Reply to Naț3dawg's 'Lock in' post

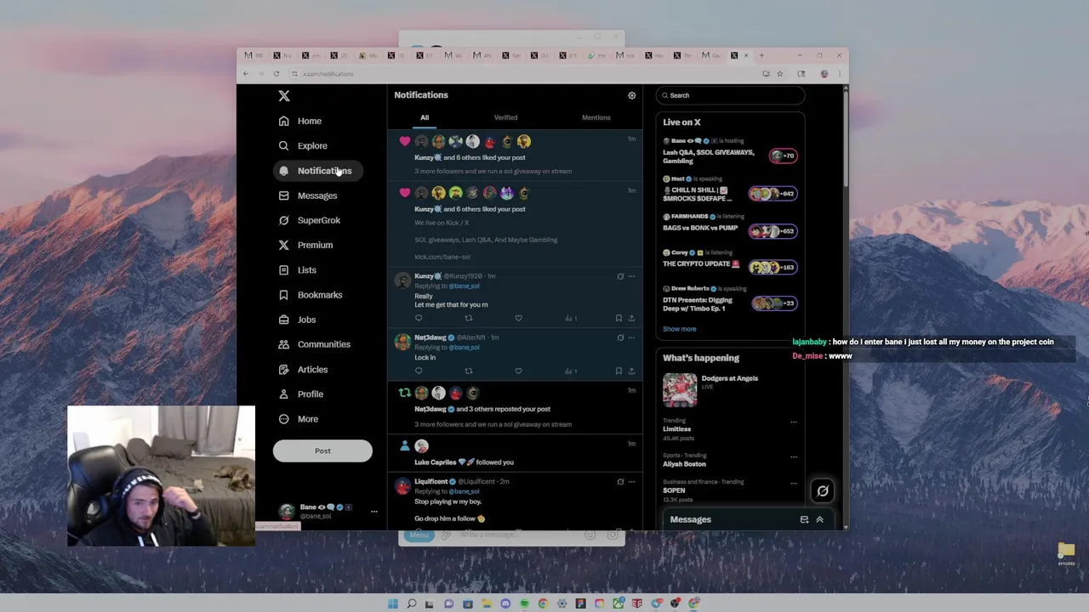pyautogui.click(x=419, y=371)
